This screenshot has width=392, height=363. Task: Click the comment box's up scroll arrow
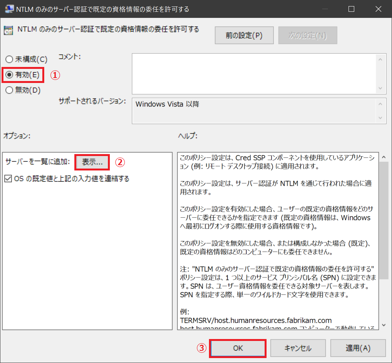tap(381, 59)
